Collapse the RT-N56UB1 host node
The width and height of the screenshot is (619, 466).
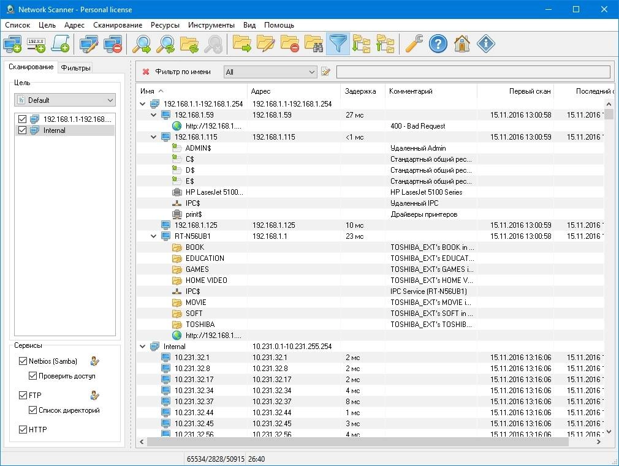tap(154, 236)
